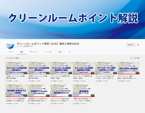The image size is (145, 113).
Task: Click the 取り組むポイント video thumbnail
Action: (x=61, y=91)
